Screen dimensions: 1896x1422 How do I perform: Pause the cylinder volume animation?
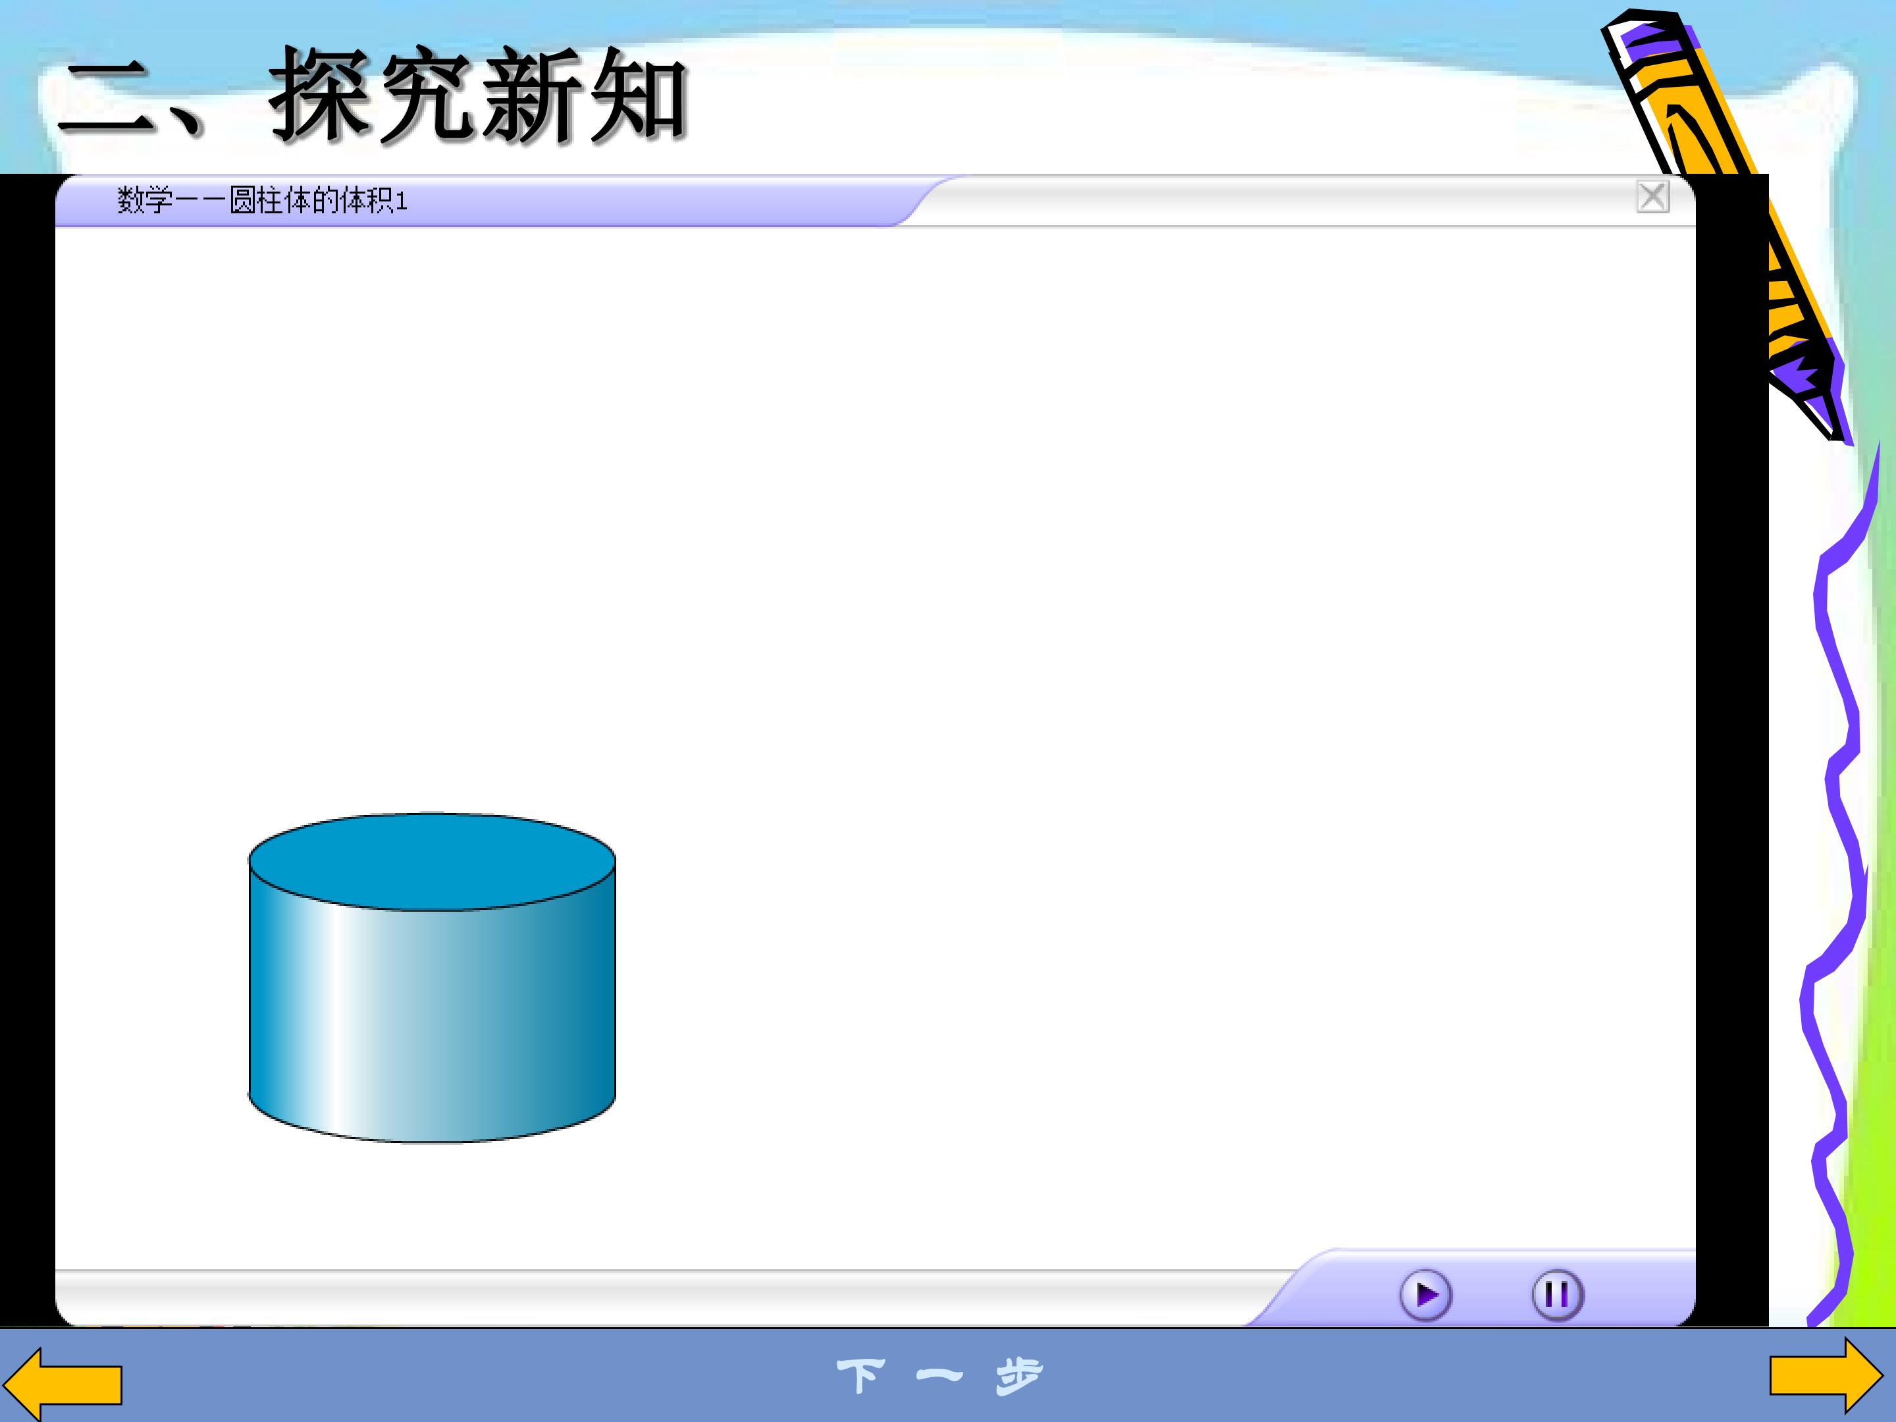point(1558,1294)
